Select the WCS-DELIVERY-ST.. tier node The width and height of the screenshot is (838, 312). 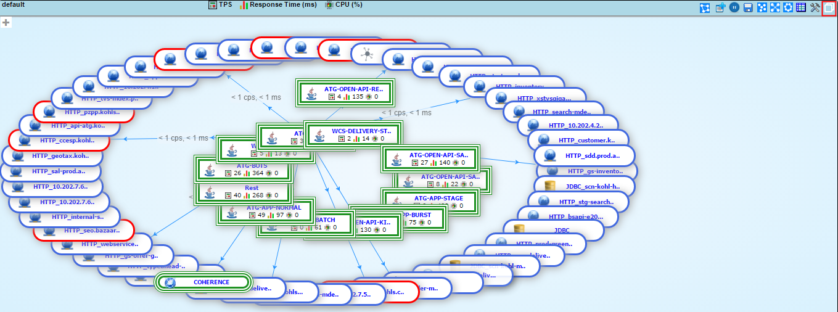(353, 134)
